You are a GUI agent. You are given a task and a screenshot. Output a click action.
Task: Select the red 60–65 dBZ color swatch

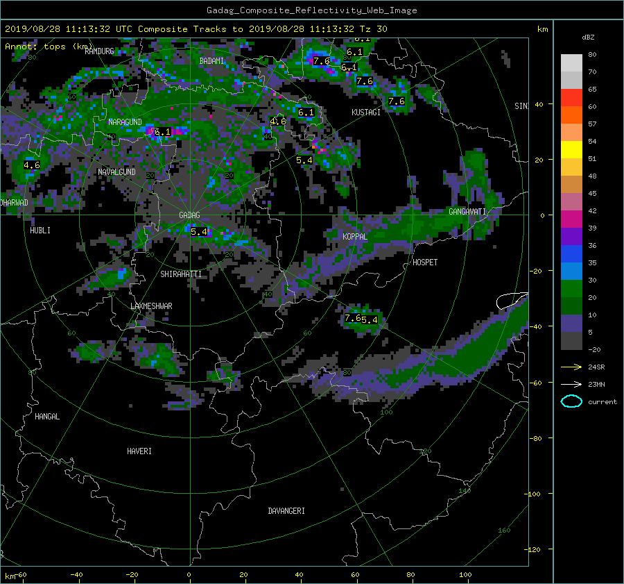[571, 98]
